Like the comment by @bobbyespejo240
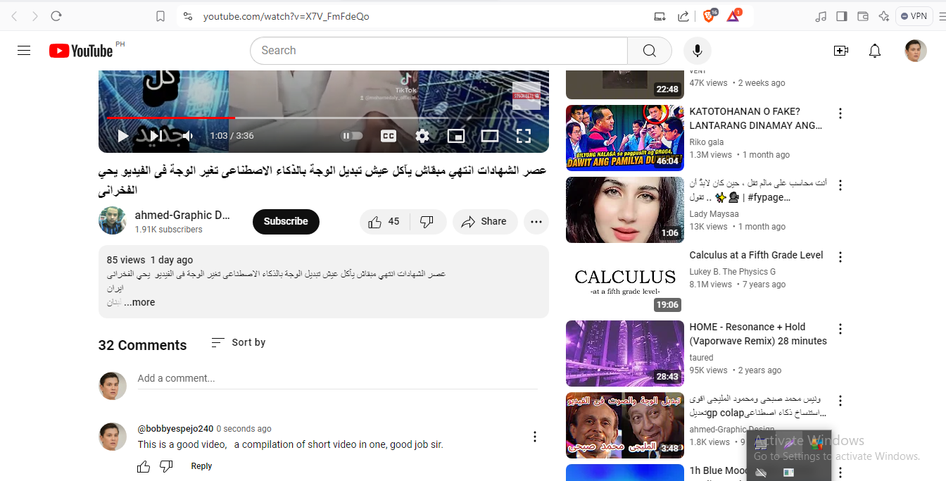Image resolution: width=946 pixels, height=481 pixels. [x=144, y=466]
